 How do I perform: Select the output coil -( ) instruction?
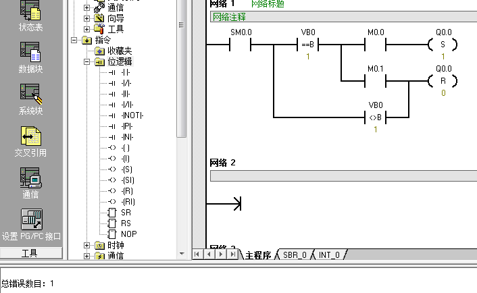tap(126, 148)
